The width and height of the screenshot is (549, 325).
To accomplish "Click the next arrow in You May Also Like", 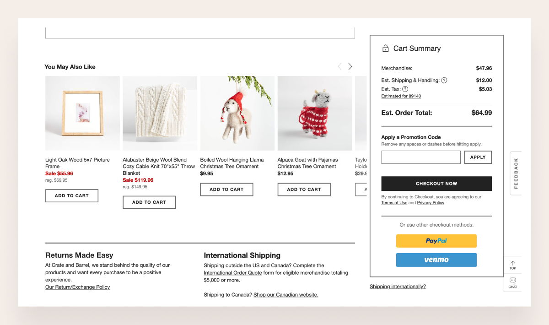I will (350, 66).
